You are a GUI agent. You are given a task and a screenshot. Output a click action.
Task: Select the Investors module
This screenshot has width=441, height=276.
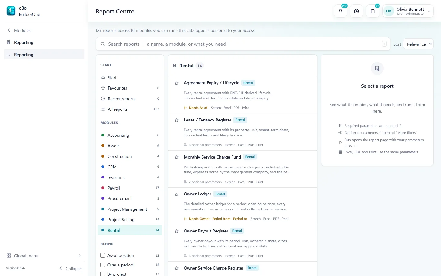130,178
